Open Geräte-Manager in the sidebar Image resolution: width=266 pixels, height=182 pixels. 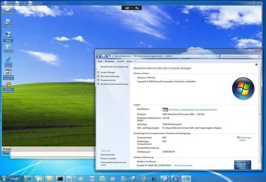[x=108, y=72]
